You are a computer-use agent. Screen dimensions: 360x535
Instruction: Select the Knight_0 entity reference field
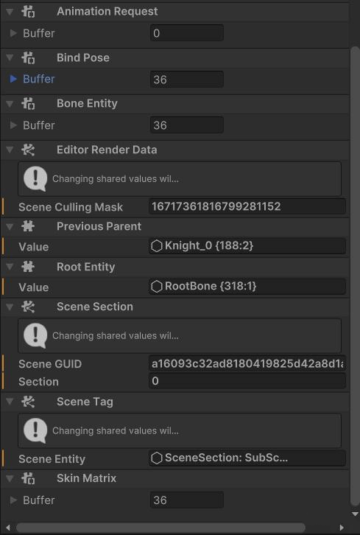coord(247,246)
